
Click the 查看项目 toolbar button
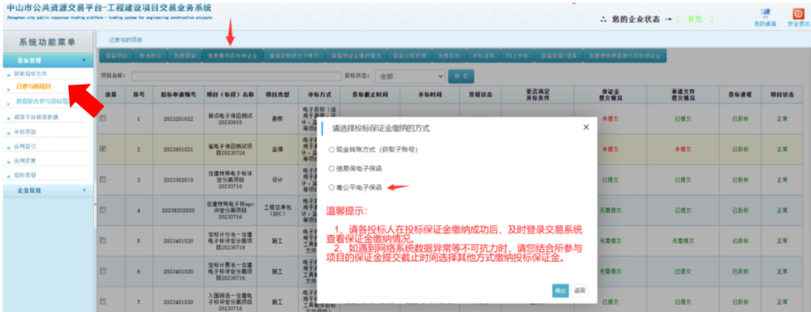(116, 55)
